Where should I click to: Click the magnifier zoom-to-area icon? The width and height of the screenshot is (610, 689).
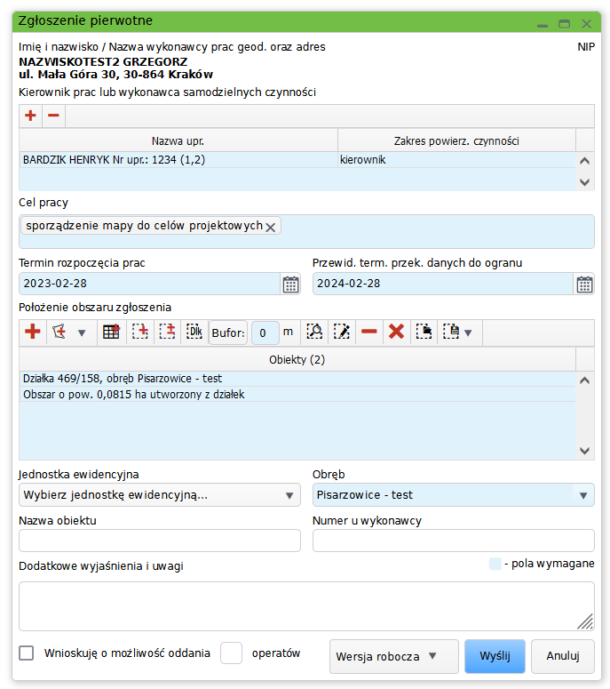click(314, 332)
